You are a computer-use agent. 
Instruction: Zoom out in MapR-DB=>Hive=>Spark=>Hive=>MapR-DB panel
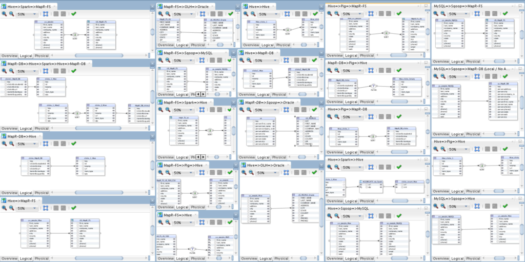coord(11,71)
